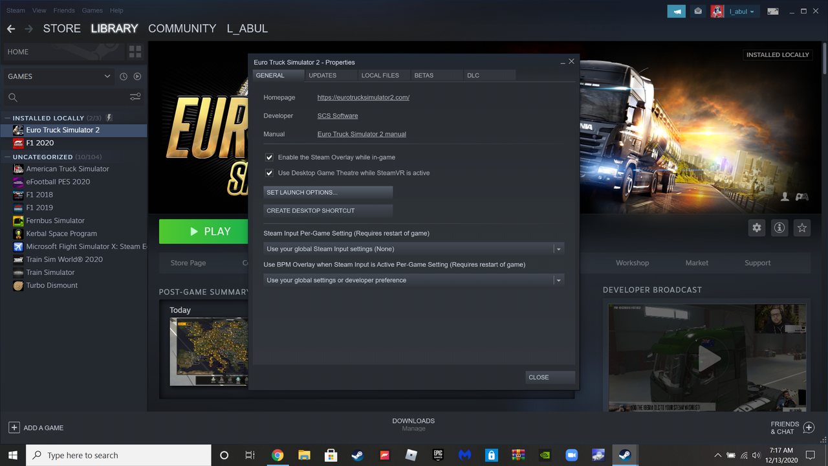828x466 pixels.
Task: Open advanced filter sliders icon
Action: click(x=135, y=97)
